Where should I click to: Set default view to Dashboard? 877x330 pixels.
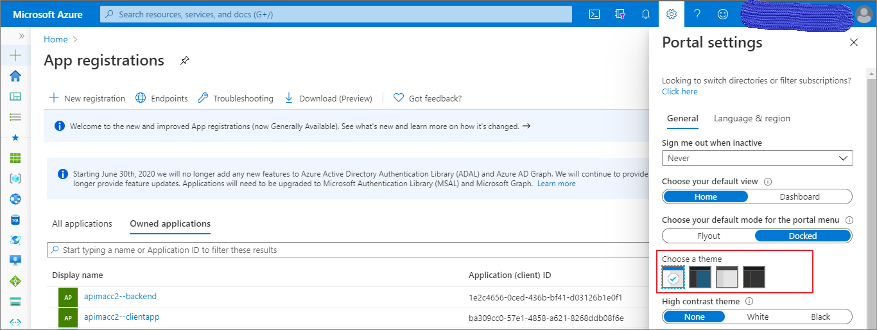tap(799, 196)
